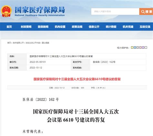Select 政策法规 in the navigation bar
The image size is (153, 136).
[77, 26]
